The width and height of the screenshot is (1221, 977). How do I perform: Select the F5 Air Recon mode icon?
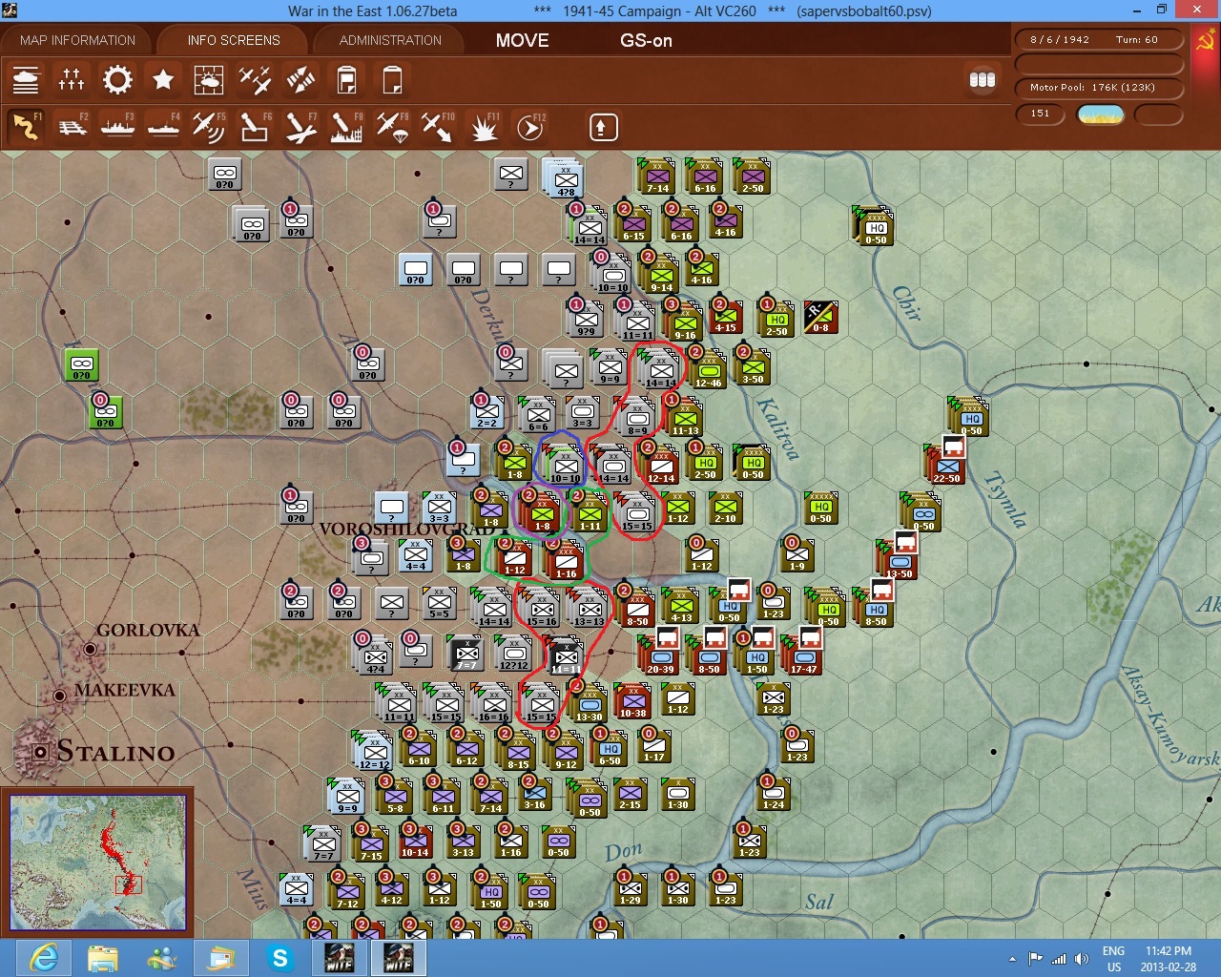(209, 127)
